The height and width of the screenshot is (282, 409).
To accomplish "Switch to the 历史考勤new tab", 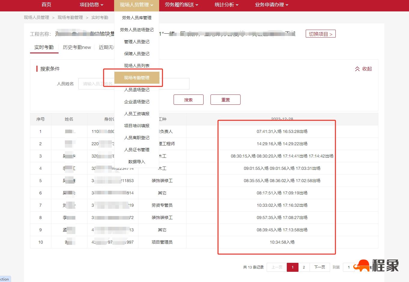I will pos(77,47).
